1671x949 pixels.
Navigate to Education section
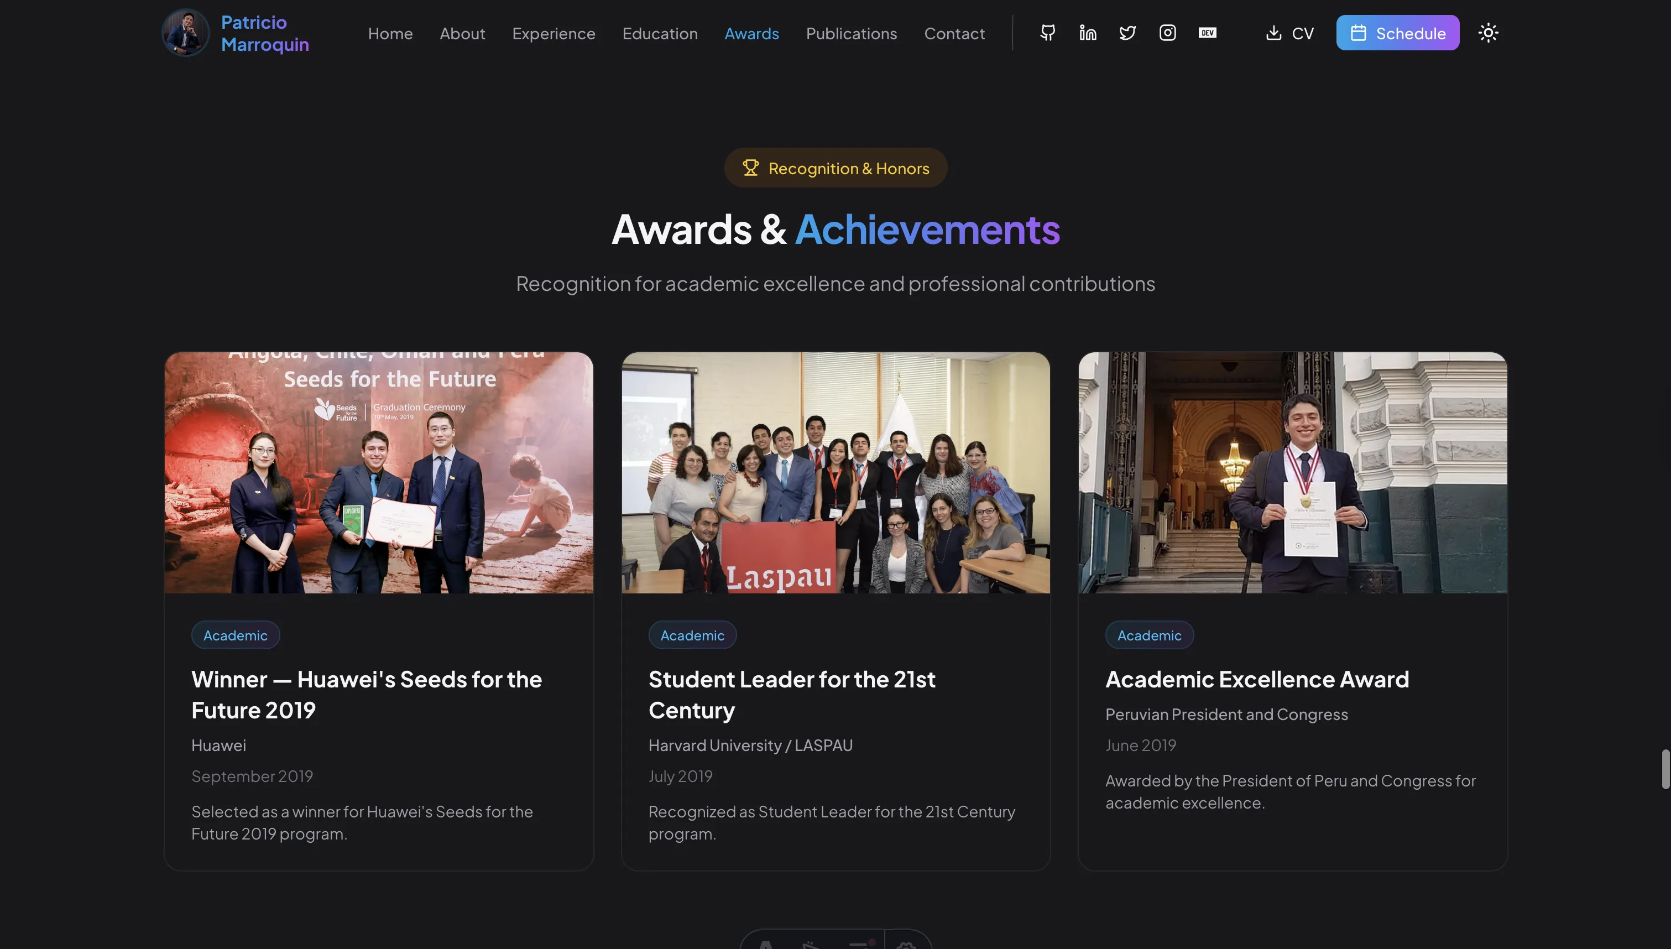(x=659, y=33)
